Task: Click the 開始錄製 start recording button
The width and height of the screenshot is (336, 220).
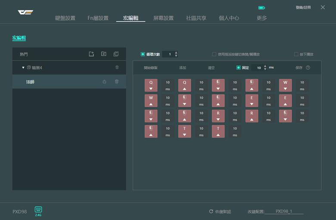Action: [150, 68]
